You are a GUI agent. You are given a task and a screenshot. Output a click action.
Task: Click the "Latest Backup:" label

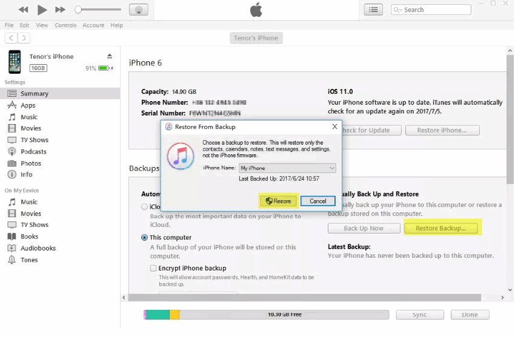pos(349,246)
